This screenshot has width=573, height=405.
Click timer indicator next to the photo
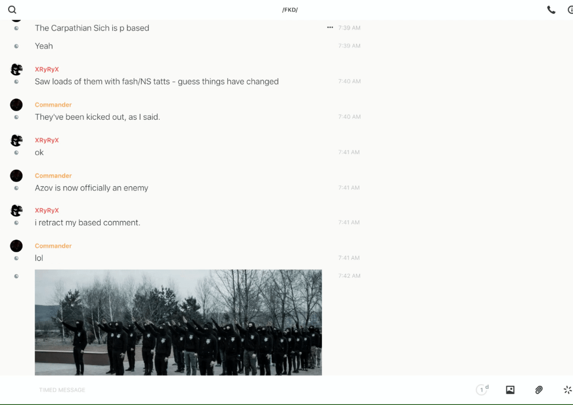tap(16, 277)
